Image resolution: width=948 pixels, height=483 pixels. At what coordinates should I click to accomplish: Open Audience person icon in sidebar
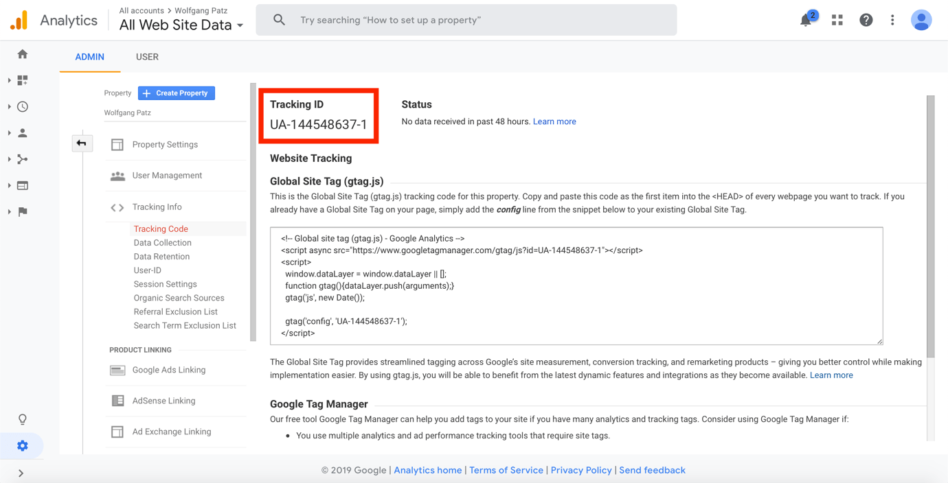point(23,133)
